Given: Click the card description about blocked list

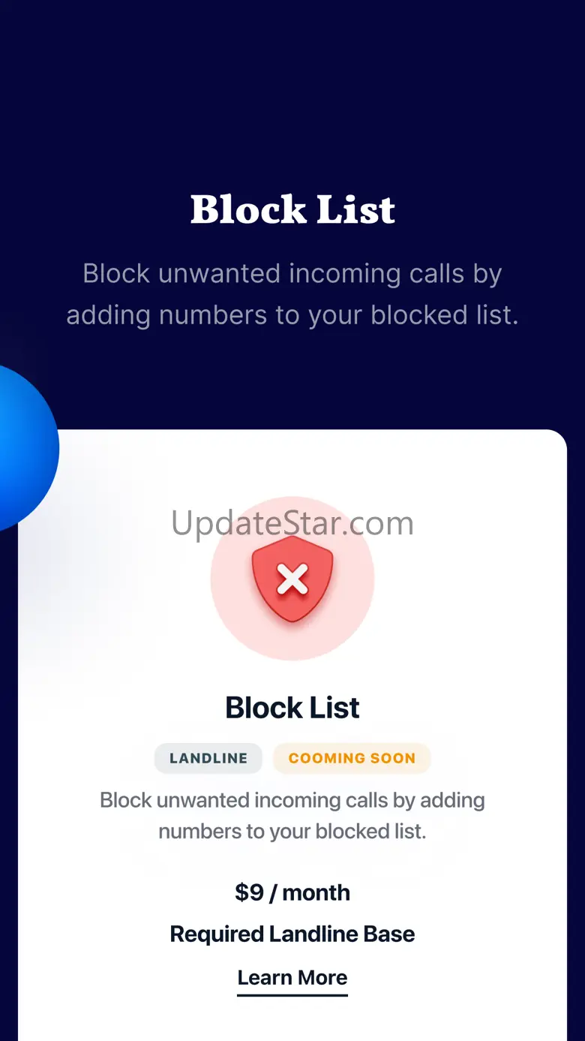Looking at the screenshot, I should tap(292, 816).
